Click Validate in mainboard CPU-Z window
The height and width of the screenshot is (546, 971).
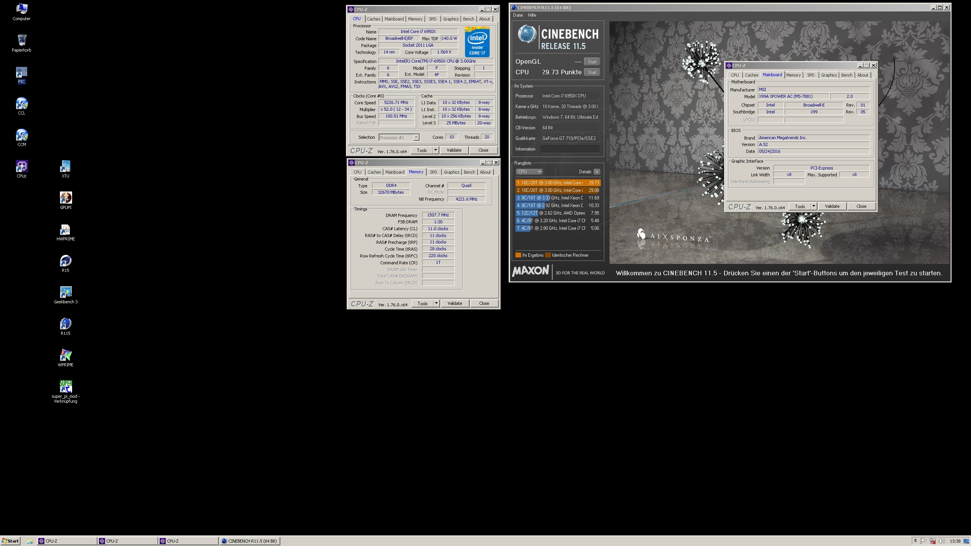coord(832,206)
